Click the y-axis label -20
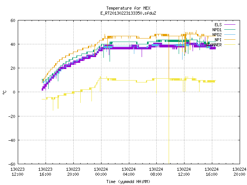The height and width of the screenshot is (185, 247). [12, 116]
